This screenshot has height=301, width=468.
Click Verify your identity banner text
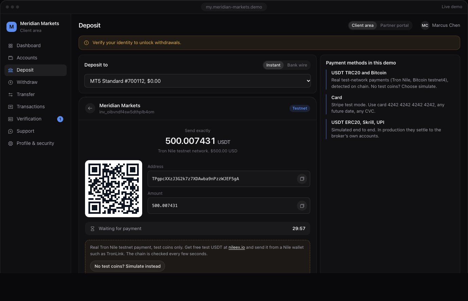point(137,43)
